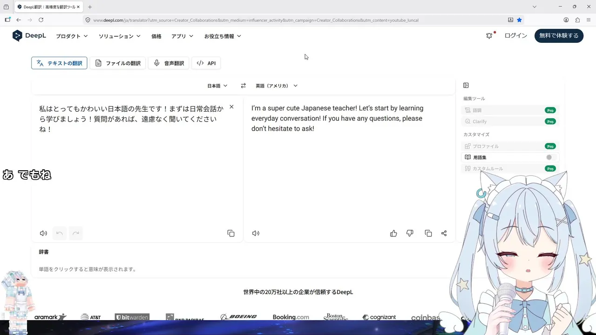Open the 英語（アメリカ）target language dropdown
This screenshot has height=335, width=596.
click(x=277, y=86)
